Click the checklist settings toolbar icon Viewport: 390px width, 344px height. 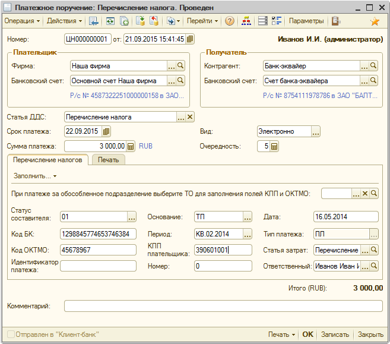[x=277, y=21]
